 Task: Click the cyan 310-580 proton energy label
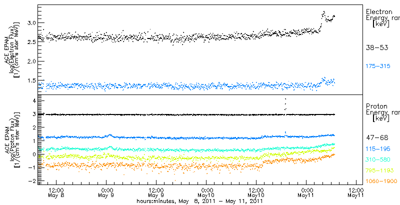378,160
